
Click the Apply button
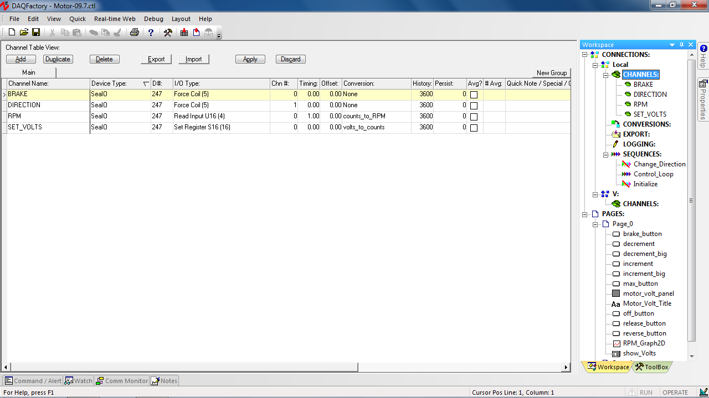[250, 59]
